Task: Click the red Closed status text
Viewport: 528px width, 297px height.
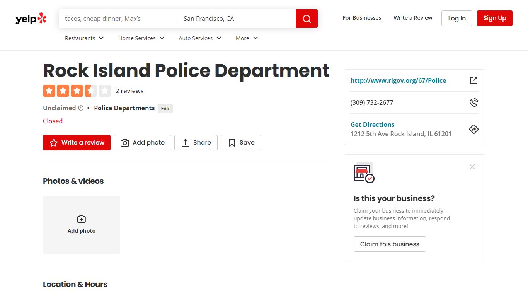Action: click(53, 121)
